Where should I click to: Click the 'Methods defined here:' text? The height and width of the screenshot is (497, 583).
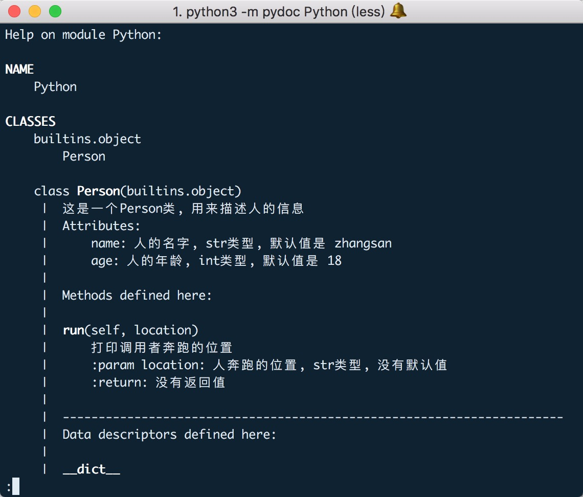pyautogui.click(x=137, y=296)
